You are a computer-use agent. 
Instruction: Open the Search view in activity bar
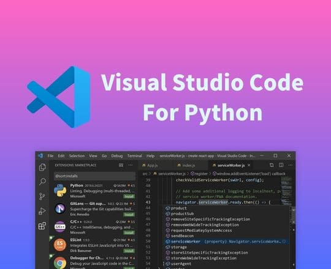point(42,182)
